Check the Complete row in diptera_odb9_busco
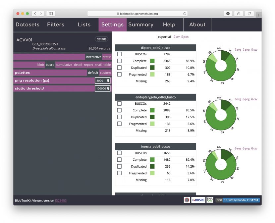275x223 pixels. click(x=119, y=61)
